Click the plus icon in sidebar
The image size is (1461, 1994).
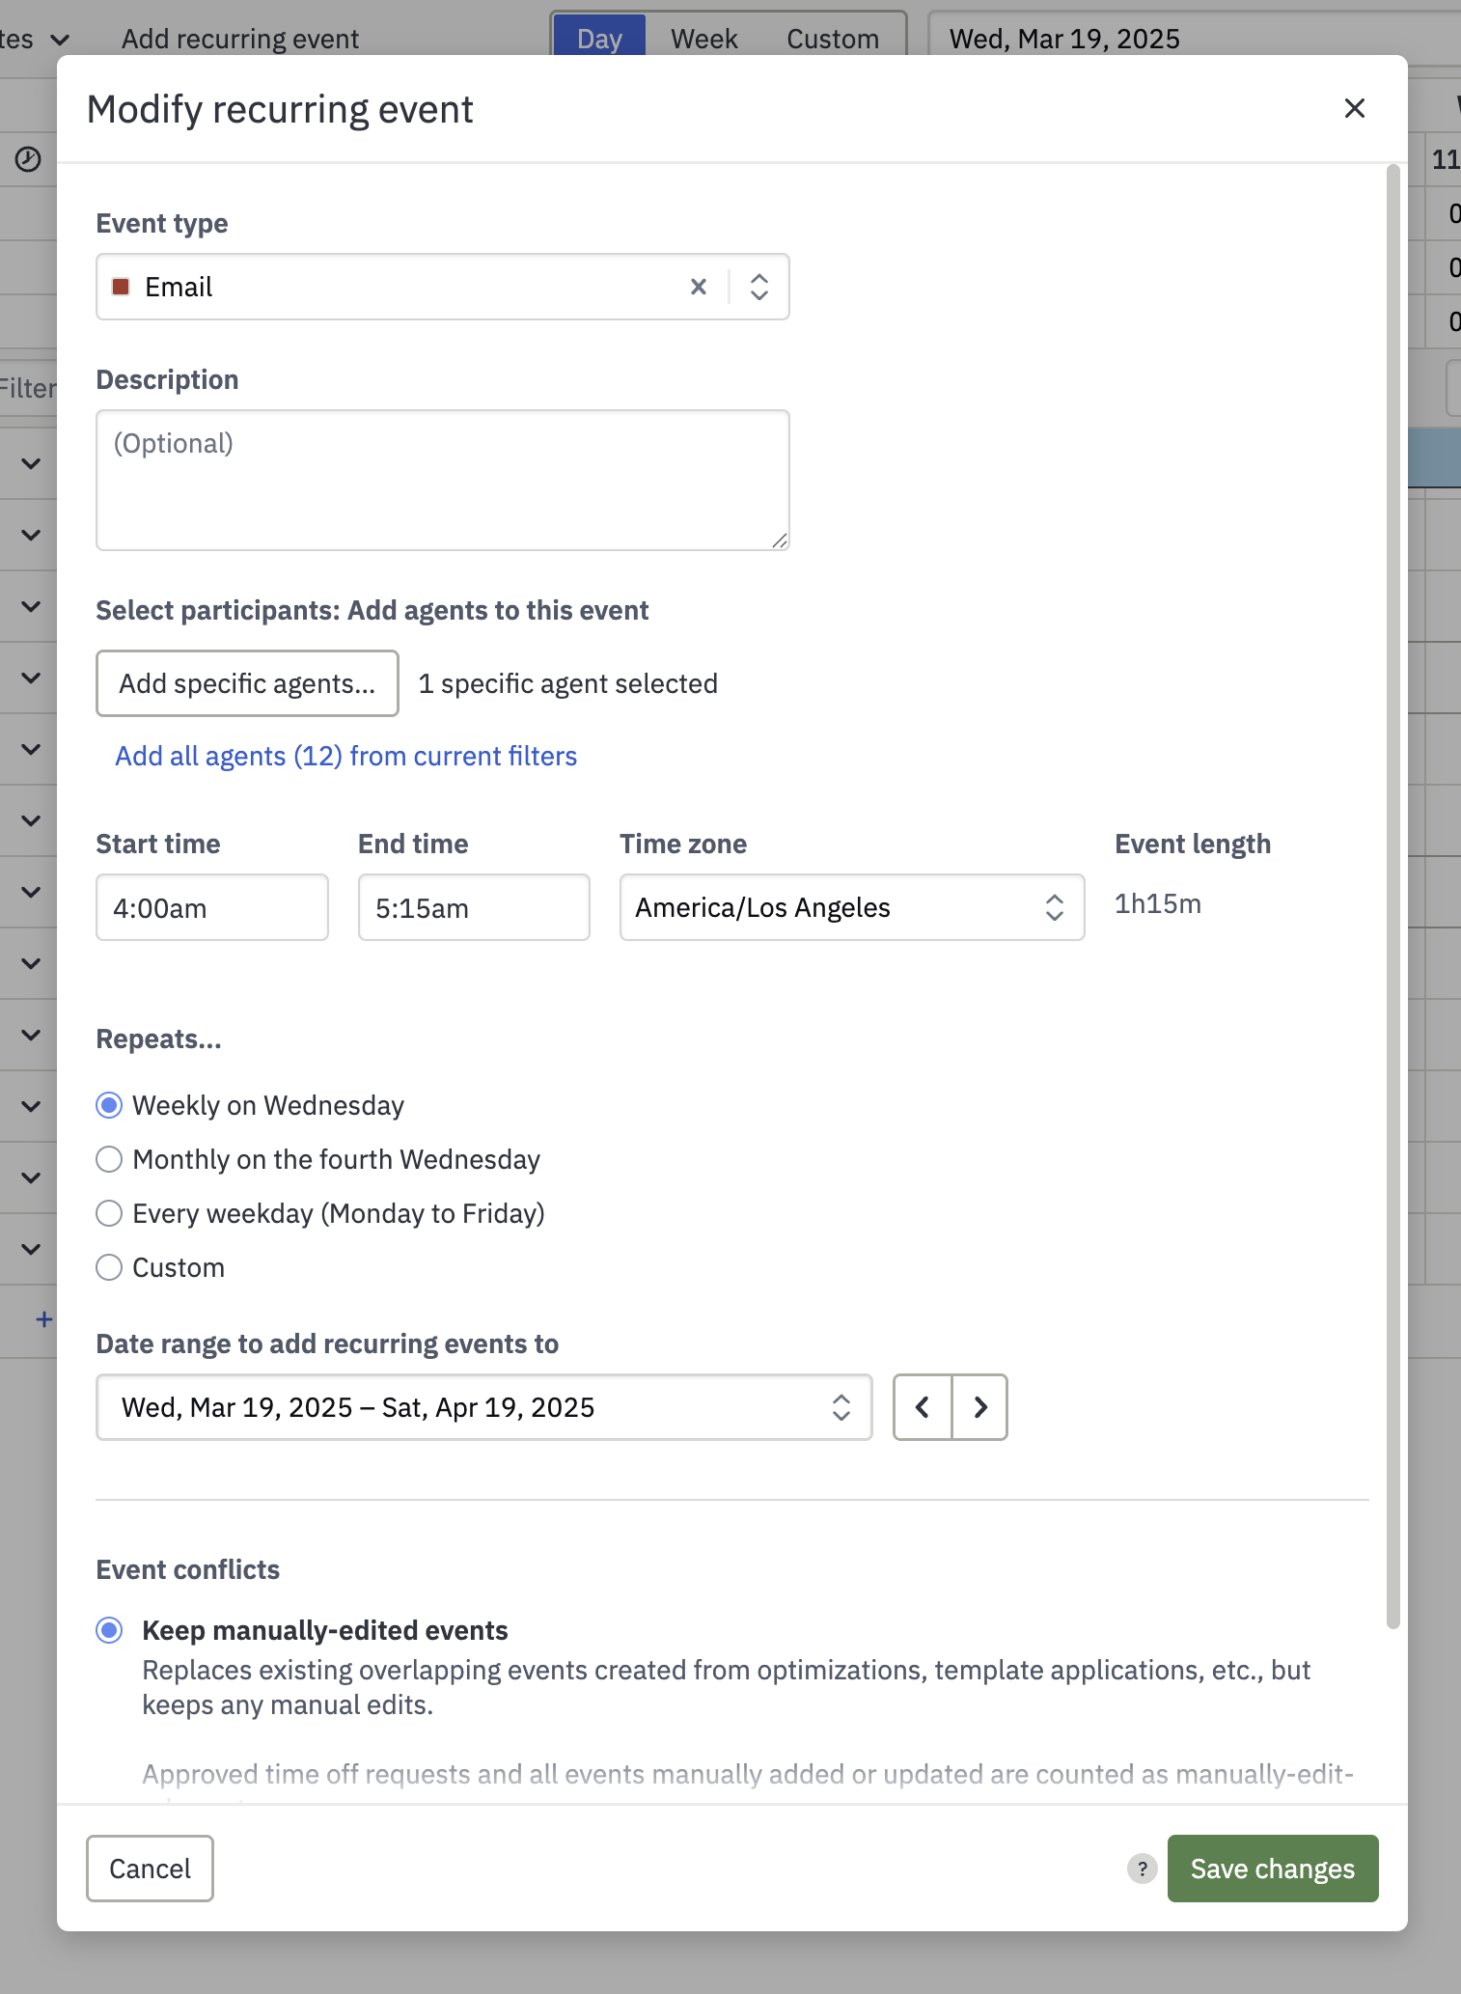pyautogui.click(x=43, y=1319)
